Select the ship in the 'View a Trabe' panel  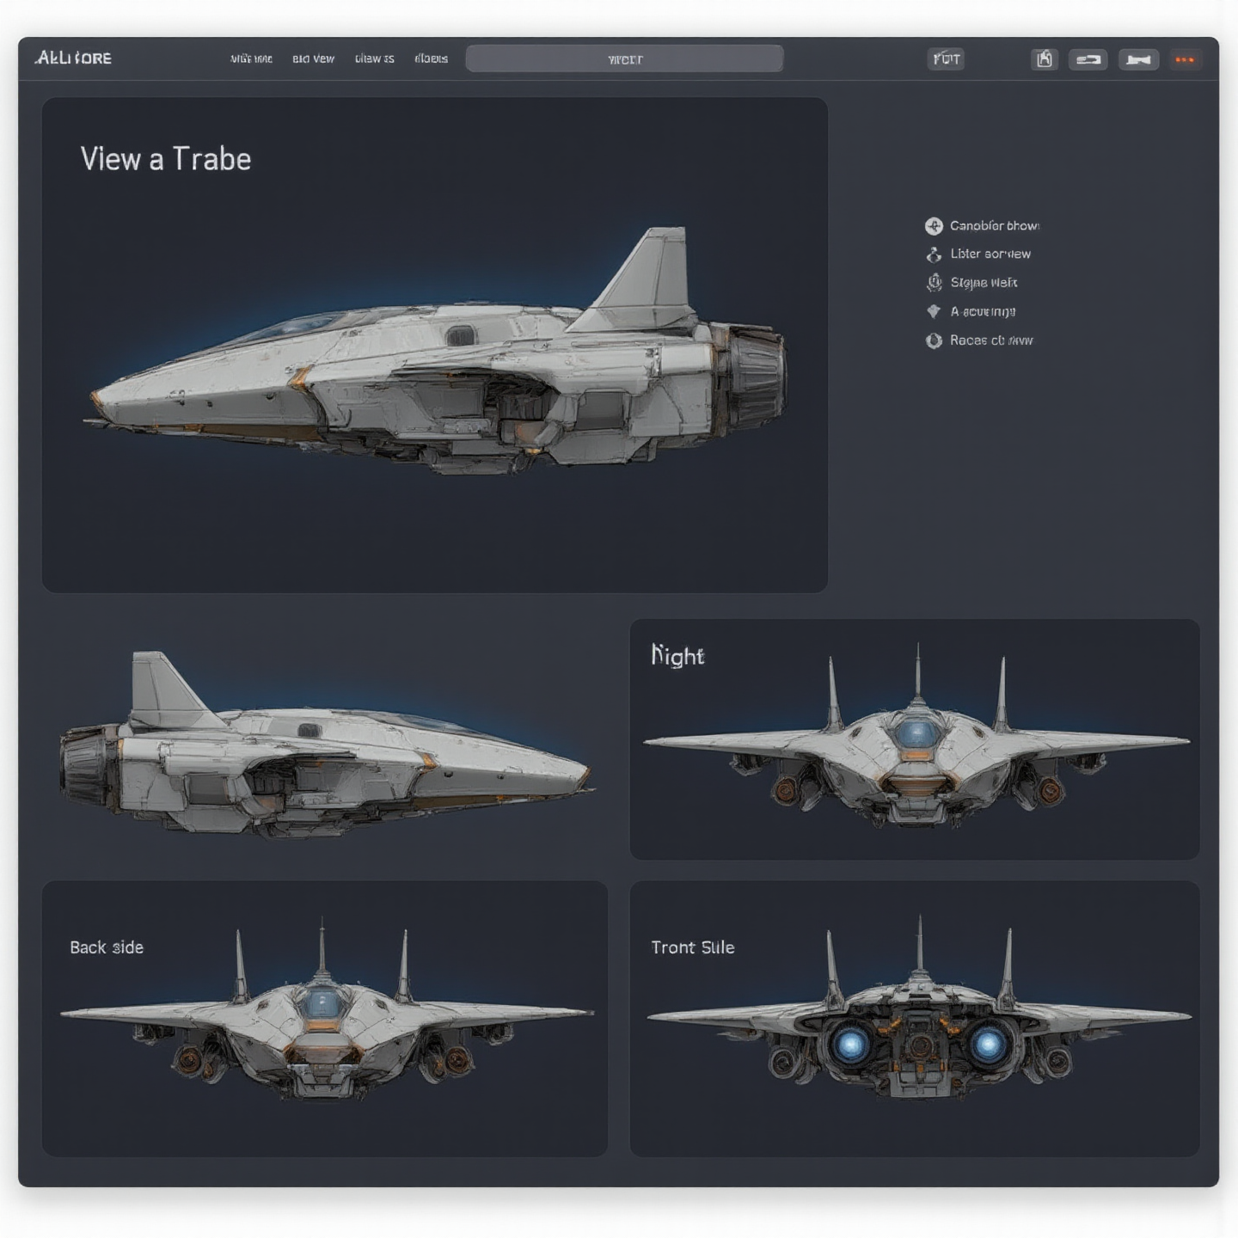point(437,352)
